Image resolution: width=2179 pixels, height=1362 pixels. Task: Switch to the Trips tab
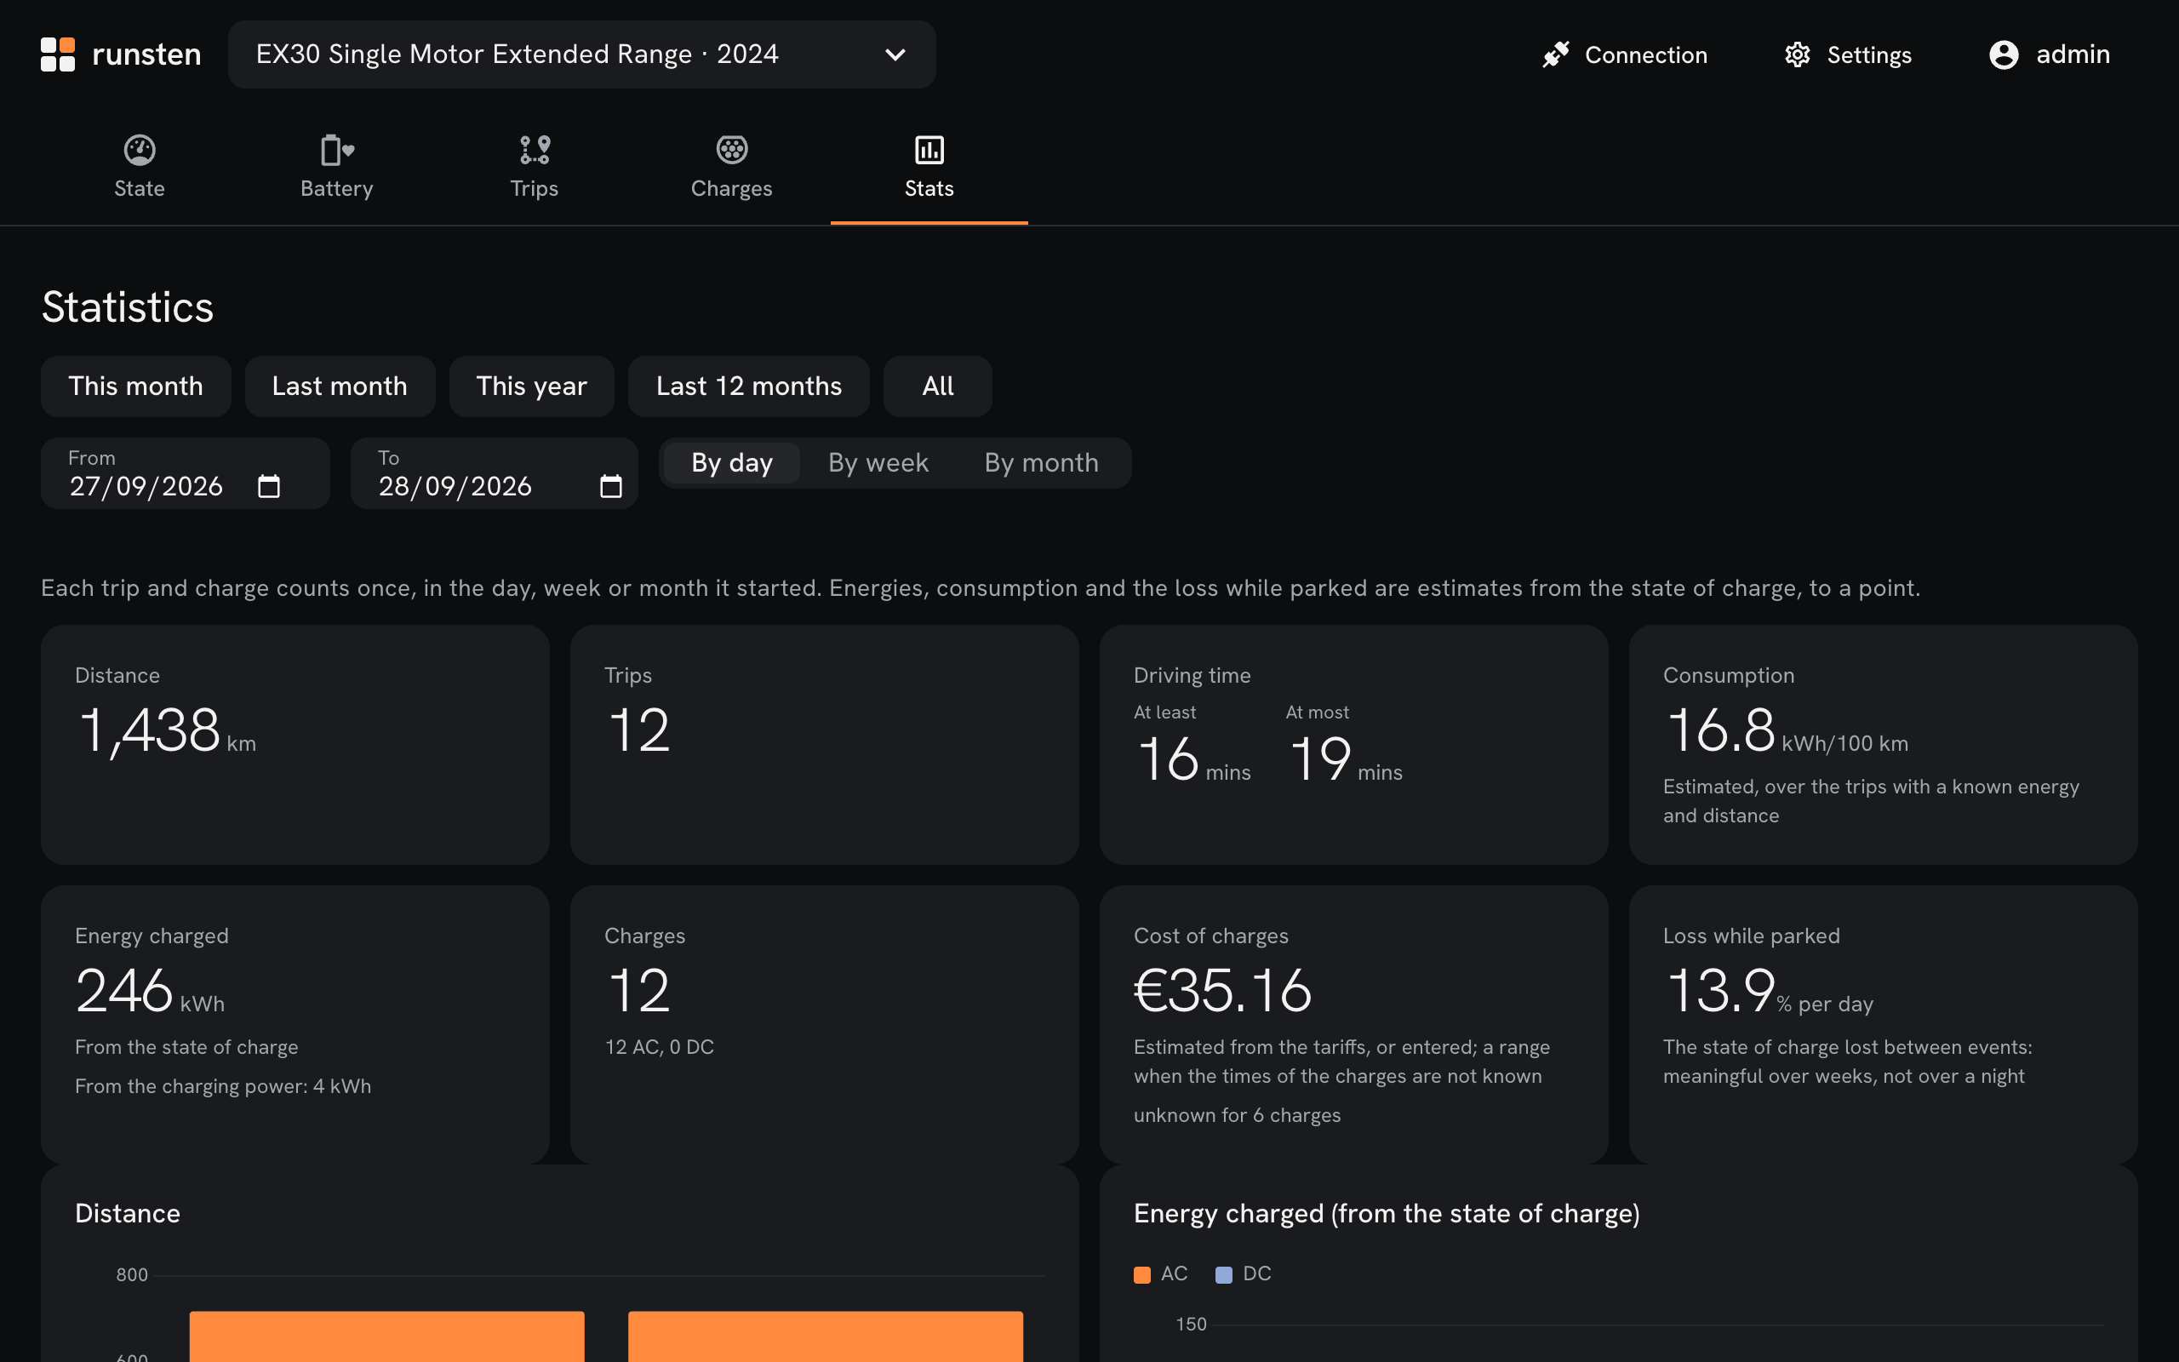[535, 168]
